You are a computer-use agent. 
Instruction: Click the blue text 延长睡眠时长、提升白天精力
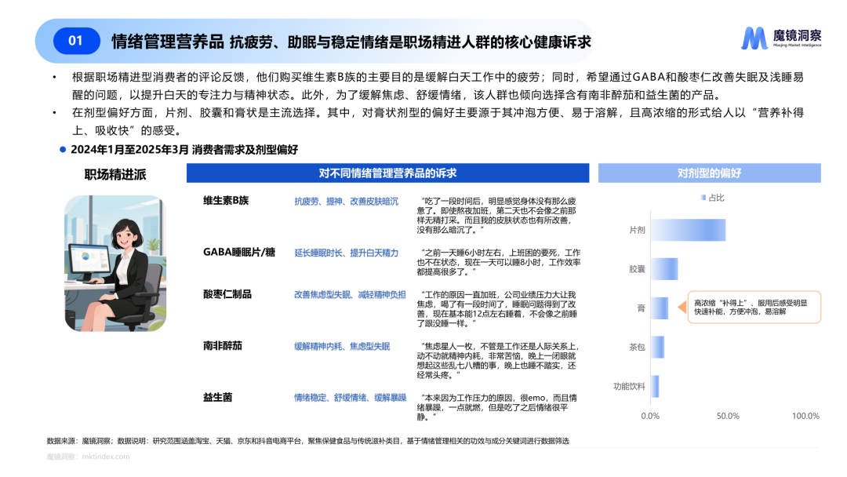pyautogui.click(x=345, y=253)
